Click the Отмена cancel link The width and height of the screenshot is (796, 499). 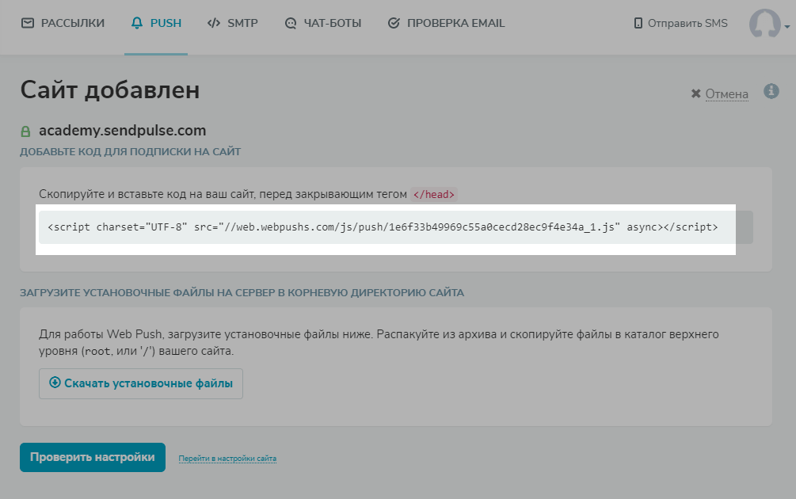point(719,94)
